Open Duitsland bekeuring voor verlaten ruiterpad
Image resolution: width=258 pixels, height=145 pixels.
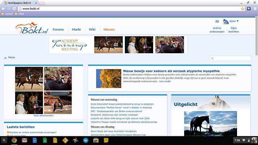(x=114, y=115)
